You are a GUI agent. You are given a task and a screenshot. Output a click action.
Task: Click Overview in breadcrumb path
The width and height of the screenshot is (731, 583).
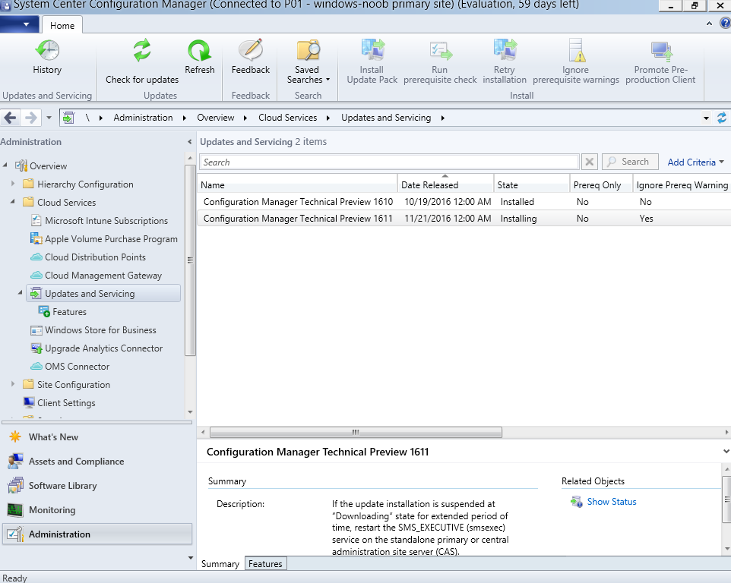pyautogui.click(x=215, y=118)
